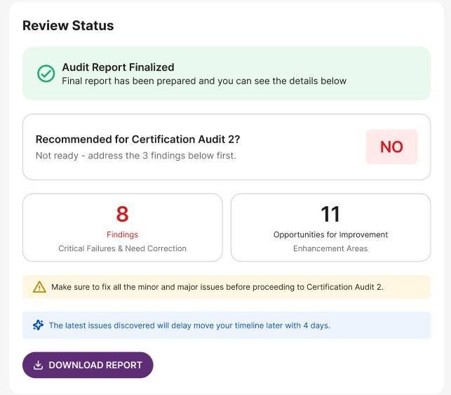Click the yellow minor and major issues warning banner
Image resolution: width=451 pixels, height=395 pixels.
pyautogui.click(x=227, y=287)
